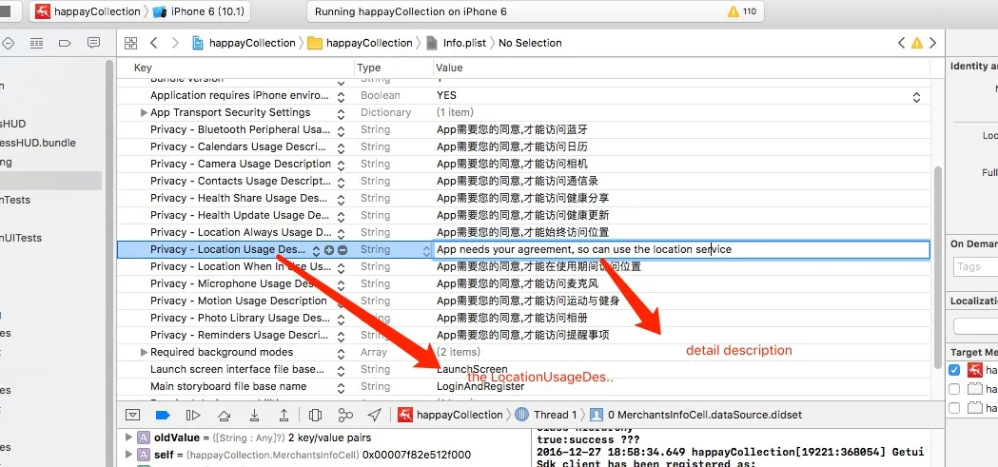Image resolution: width=998 pixels, height=467 pixels.
Task: Select Launch screen interface file base name row
Action: (523, 370)
